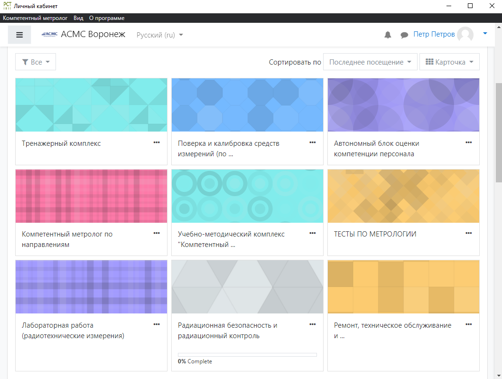
Task: Open three-dot menu for ТЕСТЫ ПО МЕТРОЛОГИИ
Action: (x=469, y=233)
